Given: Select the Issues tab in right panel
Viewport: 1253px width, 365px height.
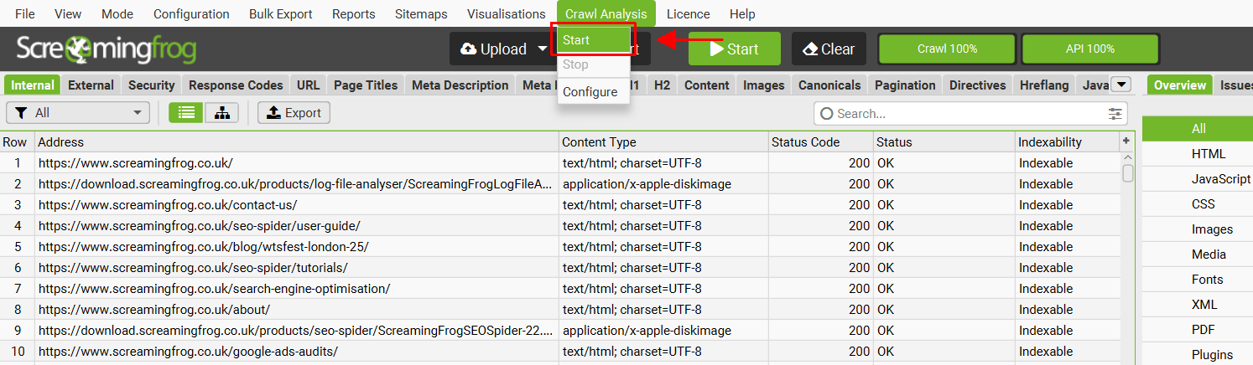Looking at the screenshot, I should click(x=1235, y=85).
